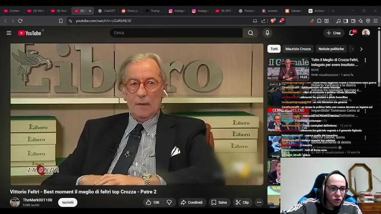Switch to the Dove gu Reddit tab
Screen dimensions: 381x214
(130, 11)
